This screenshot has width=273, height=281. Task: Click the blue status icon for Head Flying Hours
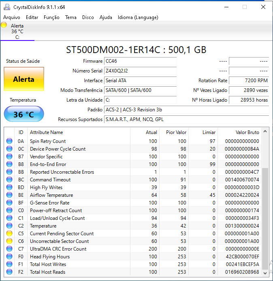click(9, 257)
